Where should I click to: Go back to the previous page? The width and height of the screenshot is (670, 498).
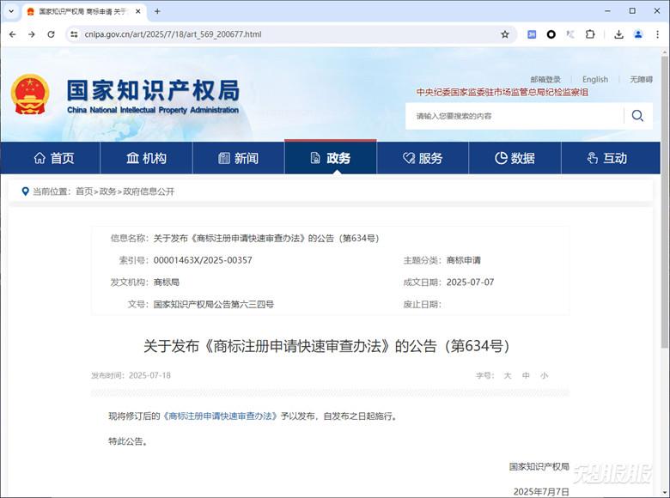[x=12, y=34]
